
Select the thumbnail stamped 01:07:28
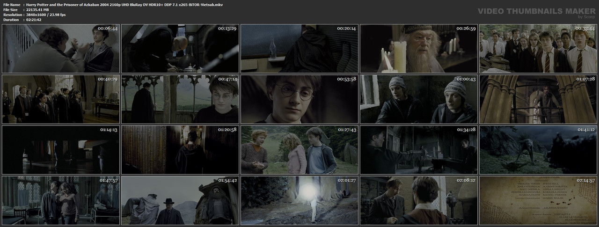tap(538, 99)
